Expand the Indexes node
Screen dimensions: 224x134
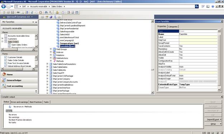[51, 52]
